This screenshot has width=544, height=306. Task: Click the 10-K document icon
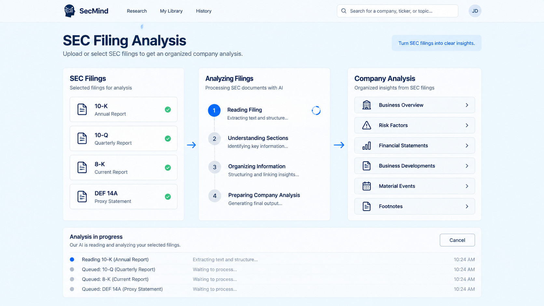coord(82,110)
